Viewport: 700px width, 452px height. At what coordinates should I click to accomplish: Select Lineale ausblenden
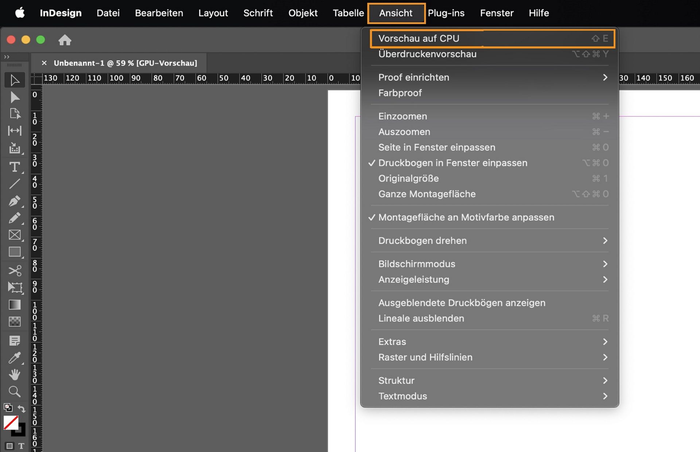point(421,318)
